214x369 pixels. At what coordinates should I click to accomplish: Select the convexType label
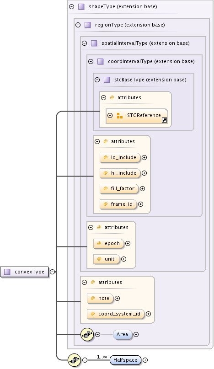(x=29, y=272)
